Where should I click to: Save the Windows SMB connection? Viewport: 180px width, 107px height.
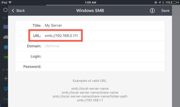pos(165,10)
